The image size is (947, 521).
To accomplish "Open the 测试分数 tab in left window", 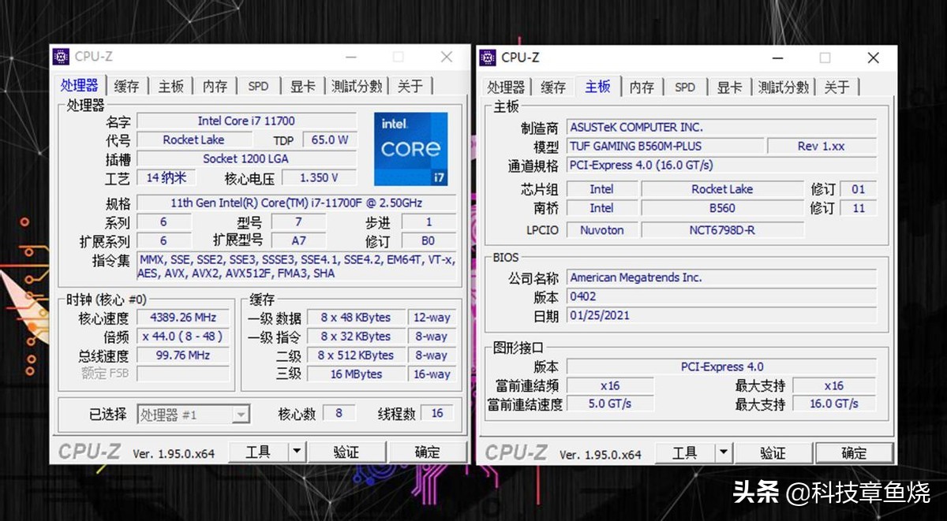I will (357, 85).
